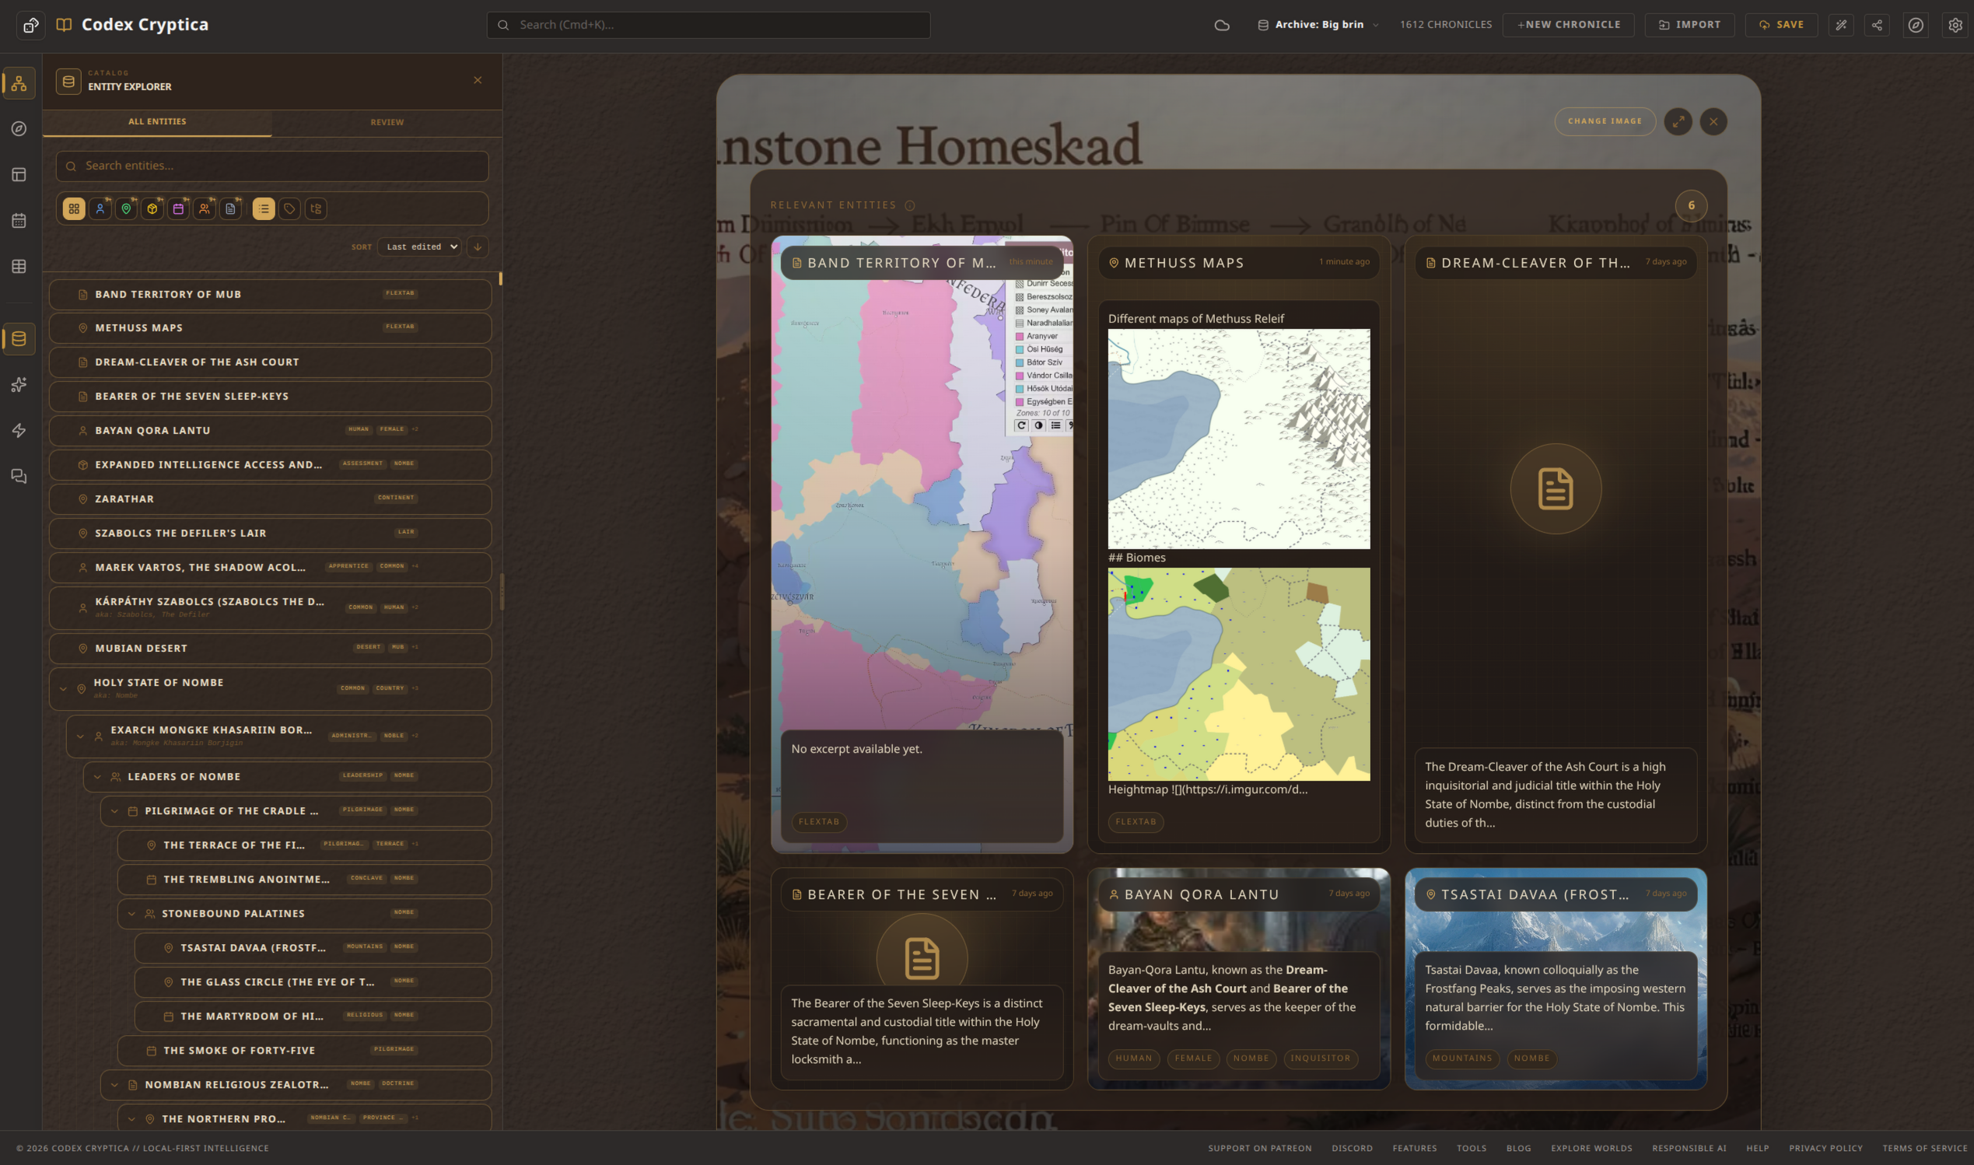Collapse the Pilgrimage of the Cradle row
The image size is (1974, 1165).
114,811
